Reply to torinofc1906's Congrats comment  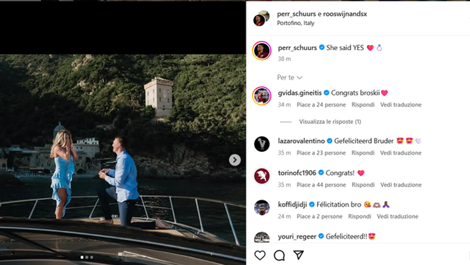click(363, 185)
